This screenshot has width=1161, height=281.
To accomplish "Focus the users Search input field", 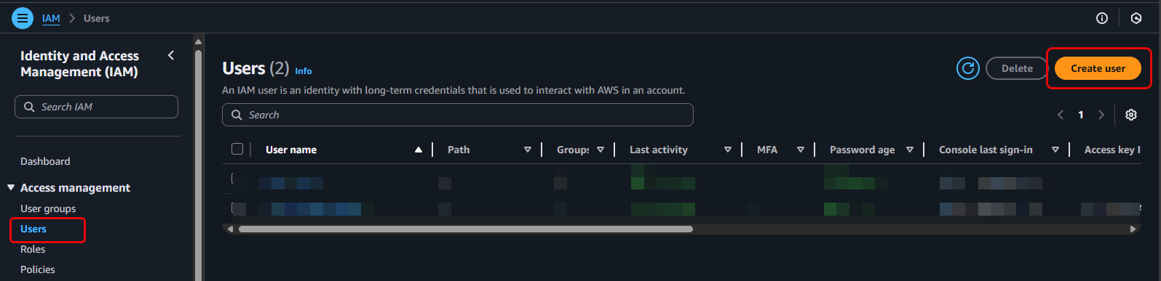I will click(x=458, y=115).
